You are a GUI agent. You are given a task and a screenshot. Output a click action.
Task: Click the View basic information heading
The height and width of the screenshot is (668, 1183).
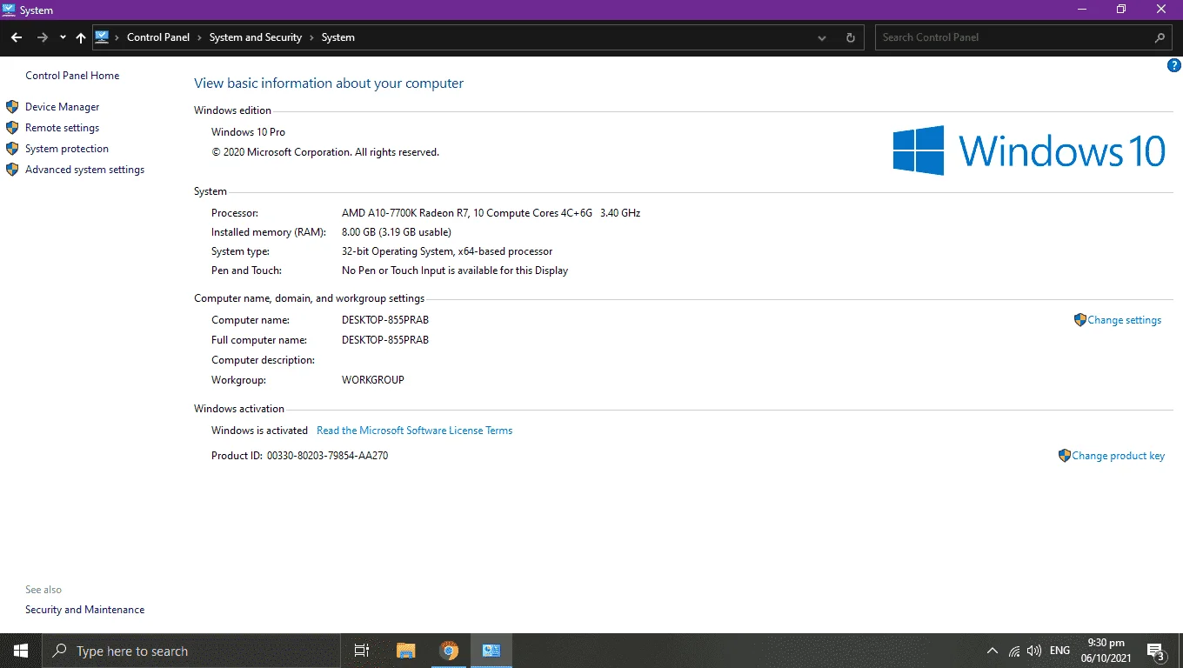(x=329, y=83)
